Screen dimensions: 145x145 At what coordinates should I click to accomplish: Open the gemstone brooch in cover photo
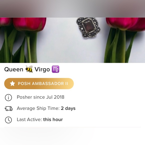coord(88,28)
